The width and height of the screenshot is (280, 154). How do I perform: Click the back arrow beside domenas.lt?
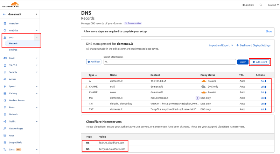click(x=4, y=14)
